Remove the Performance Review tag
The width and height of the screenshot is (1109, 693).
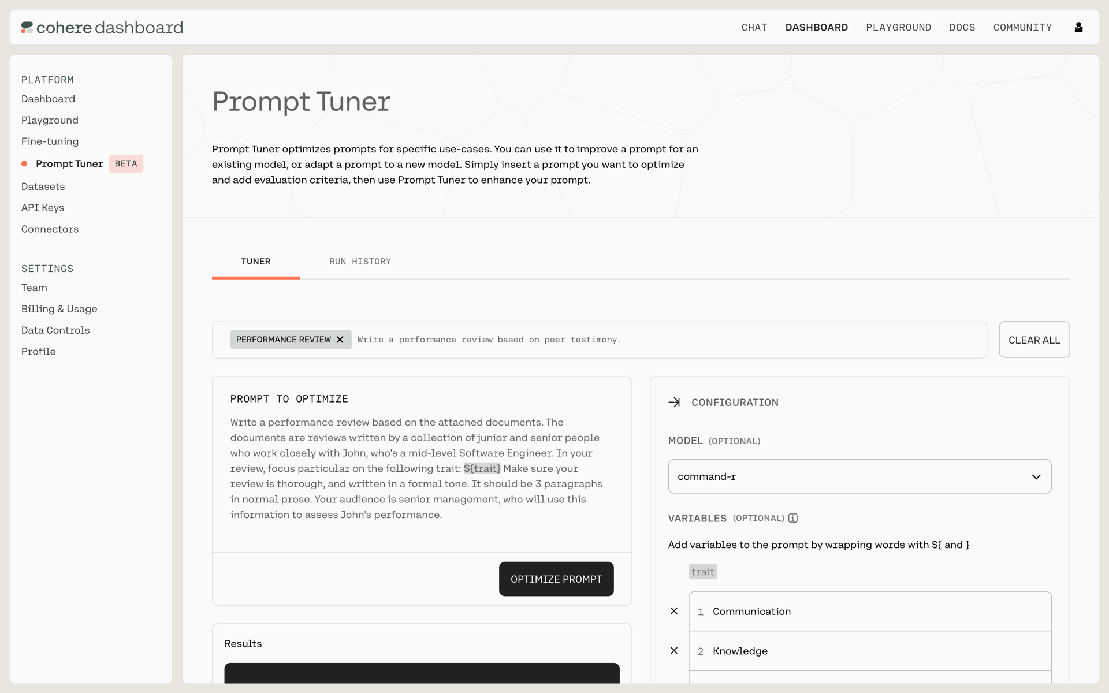340,340
